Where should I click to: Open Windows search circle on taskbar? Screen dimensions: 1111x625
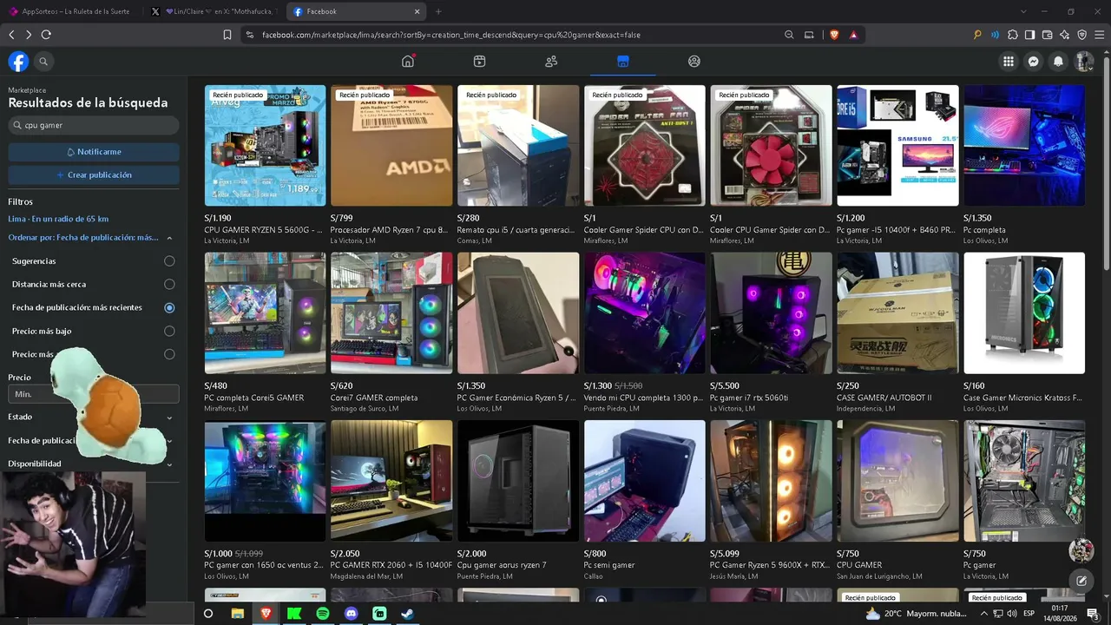click(208, 614)
